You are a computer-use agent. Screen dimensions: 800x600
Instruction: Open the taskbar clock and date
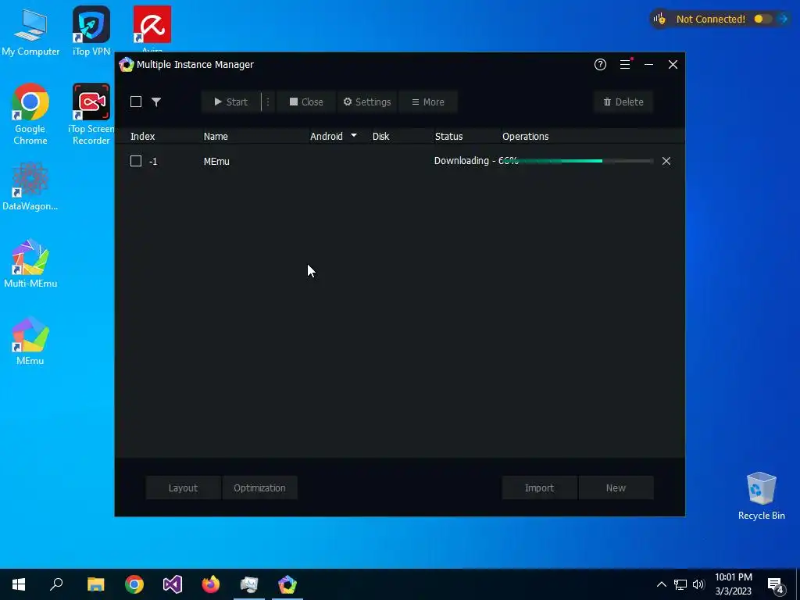[733, 584]
